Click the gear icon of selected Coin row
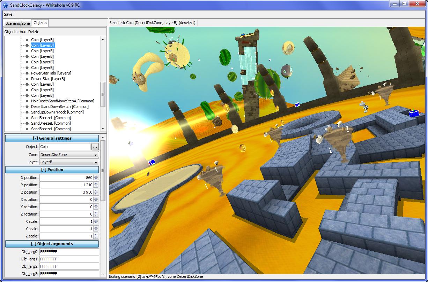Image resolution: width=428 pixels, height=282 pixels. coord(27,45)
